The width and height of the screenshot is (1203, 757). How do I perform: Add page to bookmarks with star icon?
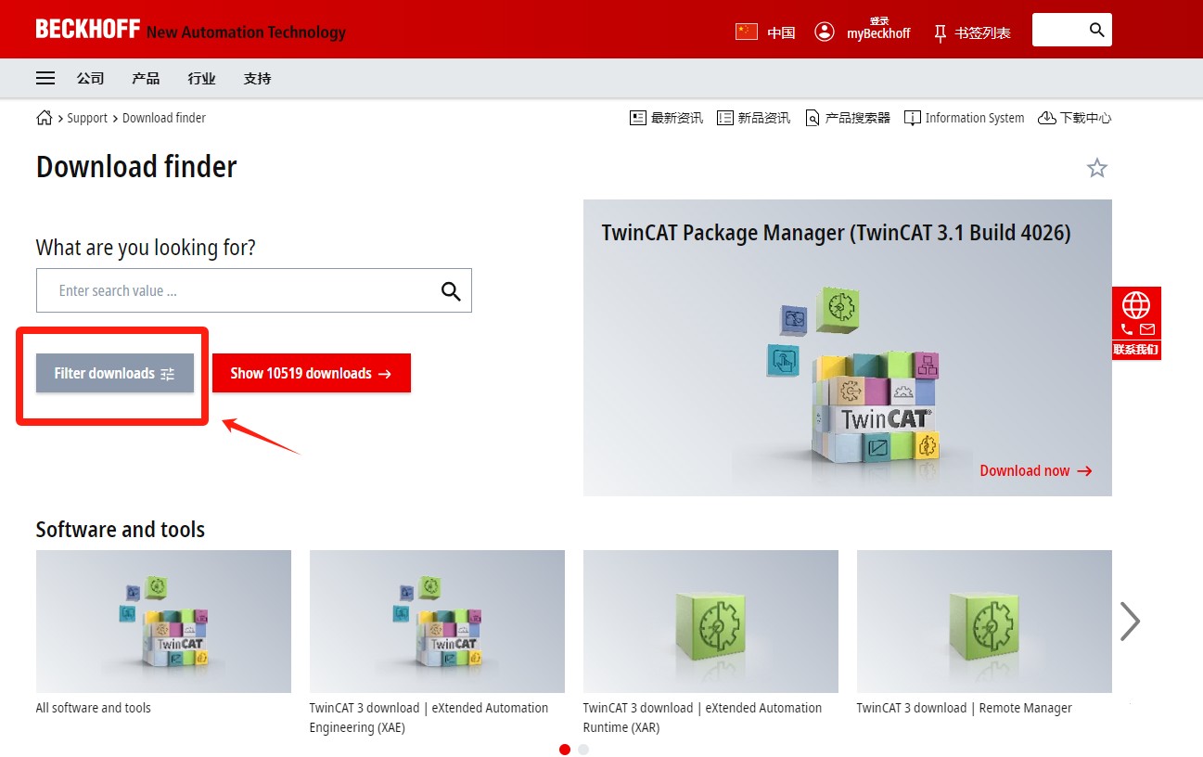click(x=1097, y=168)
